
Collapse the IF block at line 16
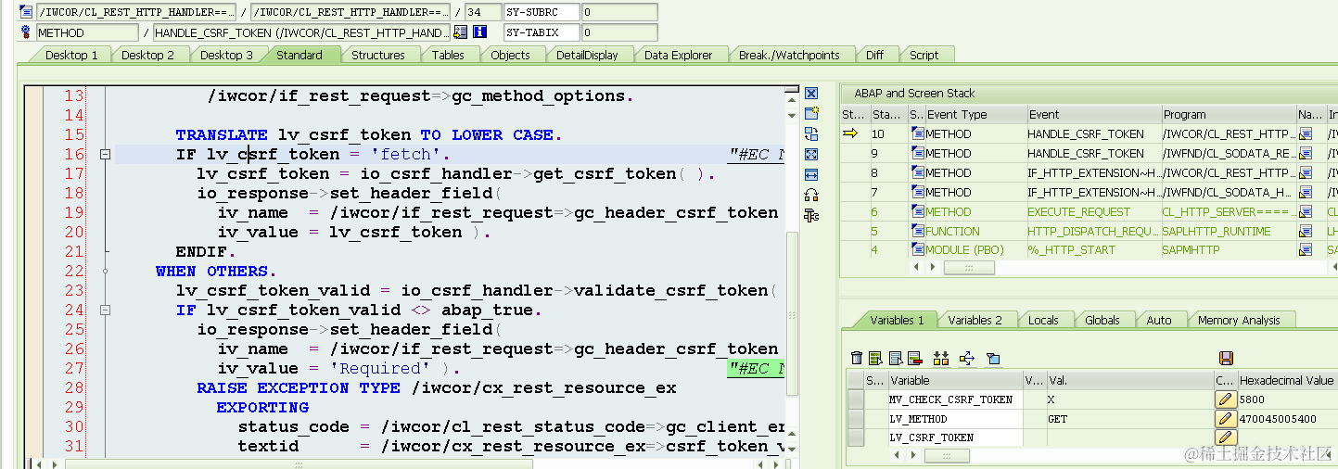(x=105, y=155)
